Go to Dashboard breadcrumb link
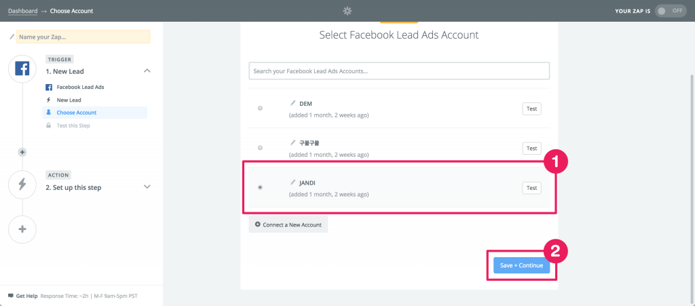Image resolution: width=695 pixels, height=306 pixels. (23, 11)
